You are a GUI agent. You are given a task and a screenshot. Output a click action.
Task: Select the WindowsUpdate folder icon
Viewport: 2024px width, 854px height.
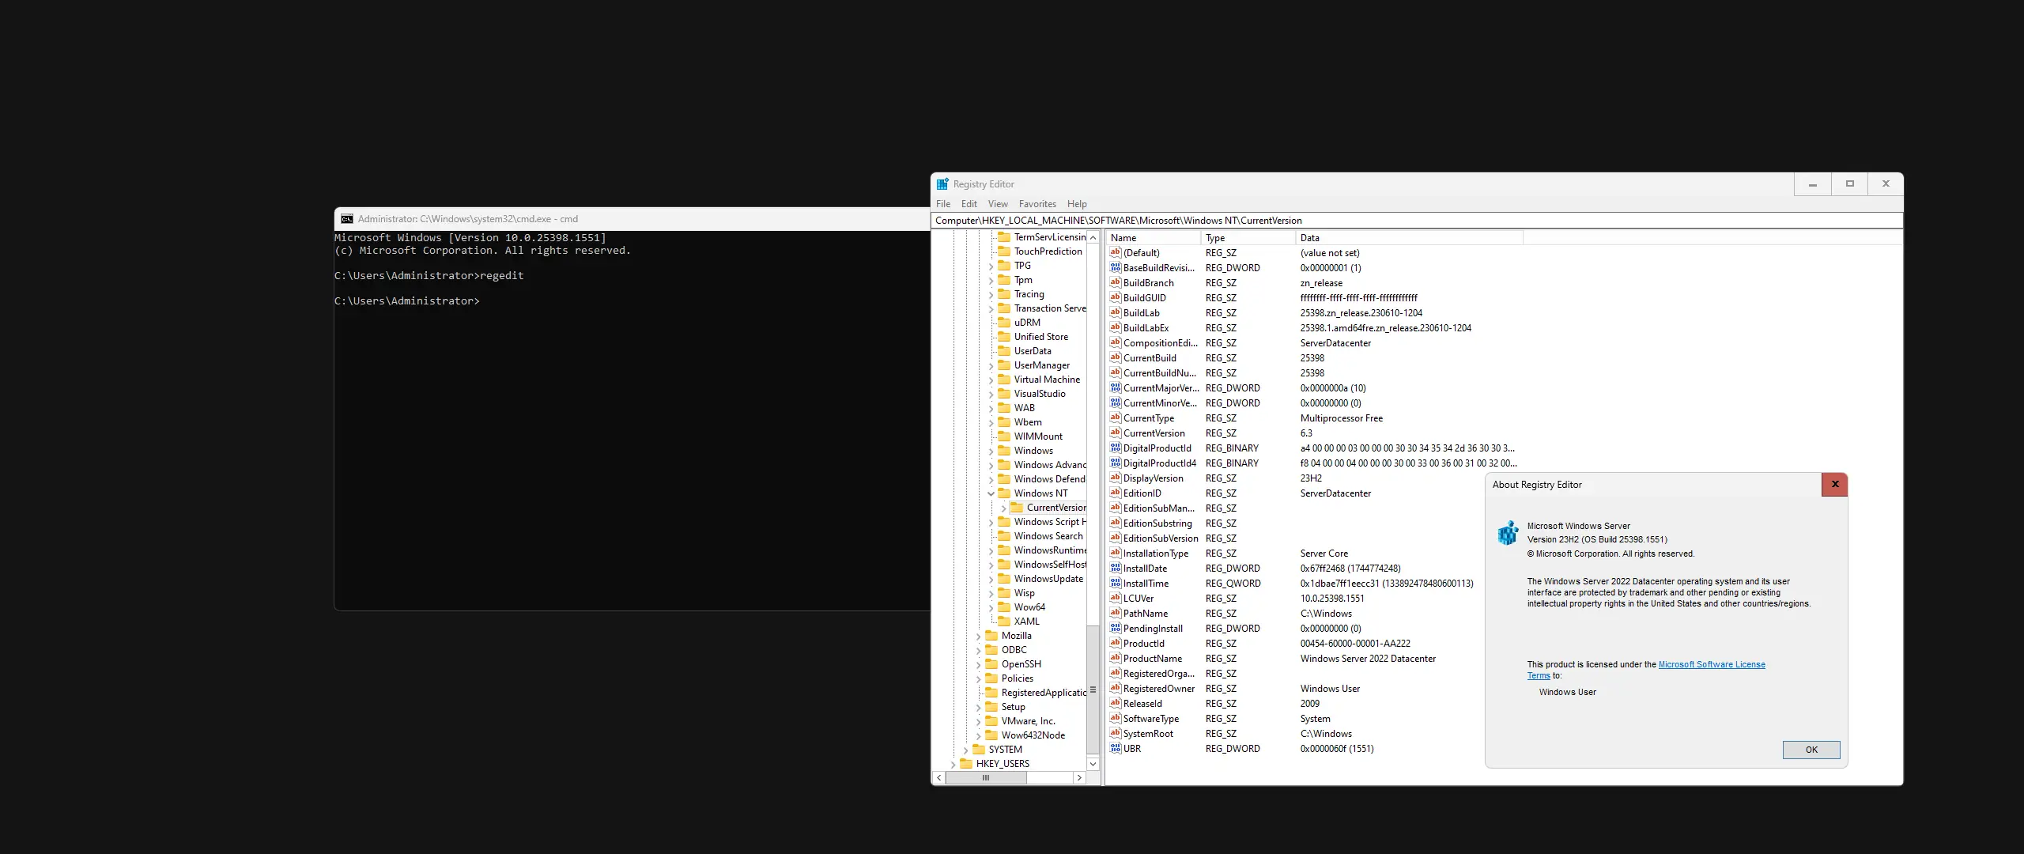[1004, 578]
